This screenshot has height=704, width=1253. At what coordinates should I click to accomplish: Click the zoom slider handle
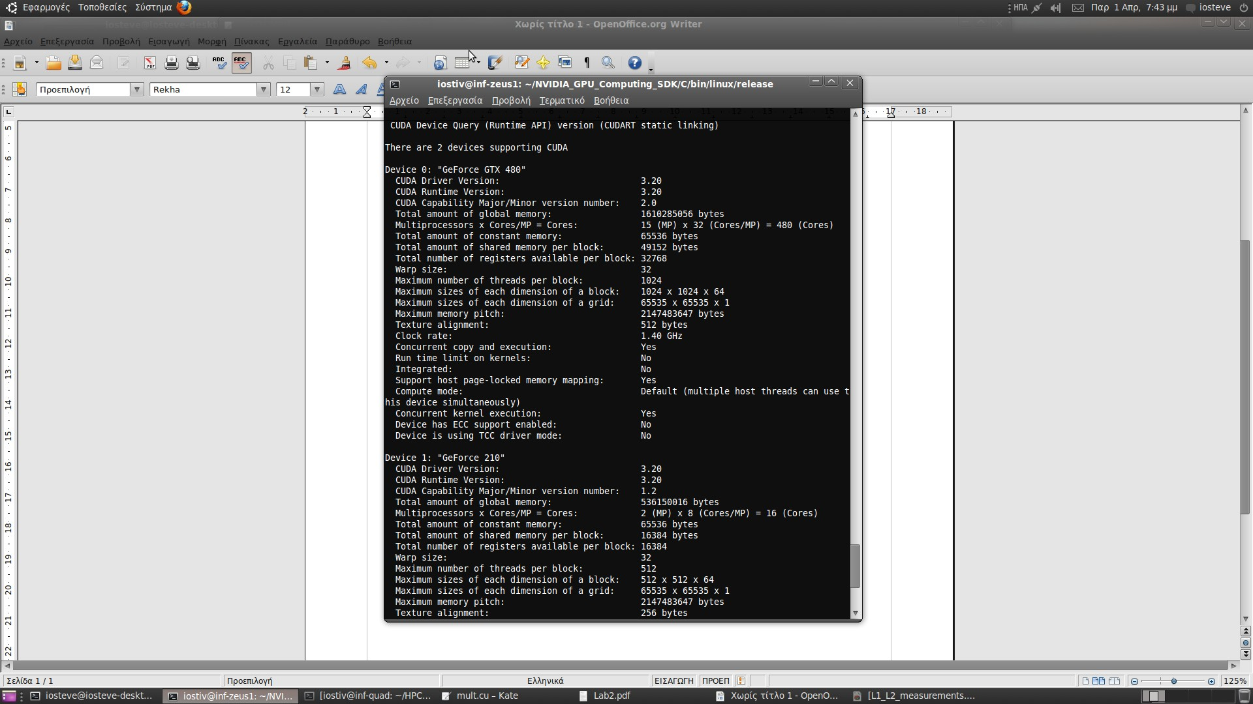point(1174,681)
